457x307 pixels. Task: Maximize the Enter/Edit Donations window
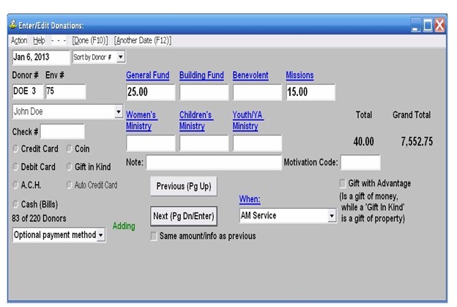[x=428, y=26]
